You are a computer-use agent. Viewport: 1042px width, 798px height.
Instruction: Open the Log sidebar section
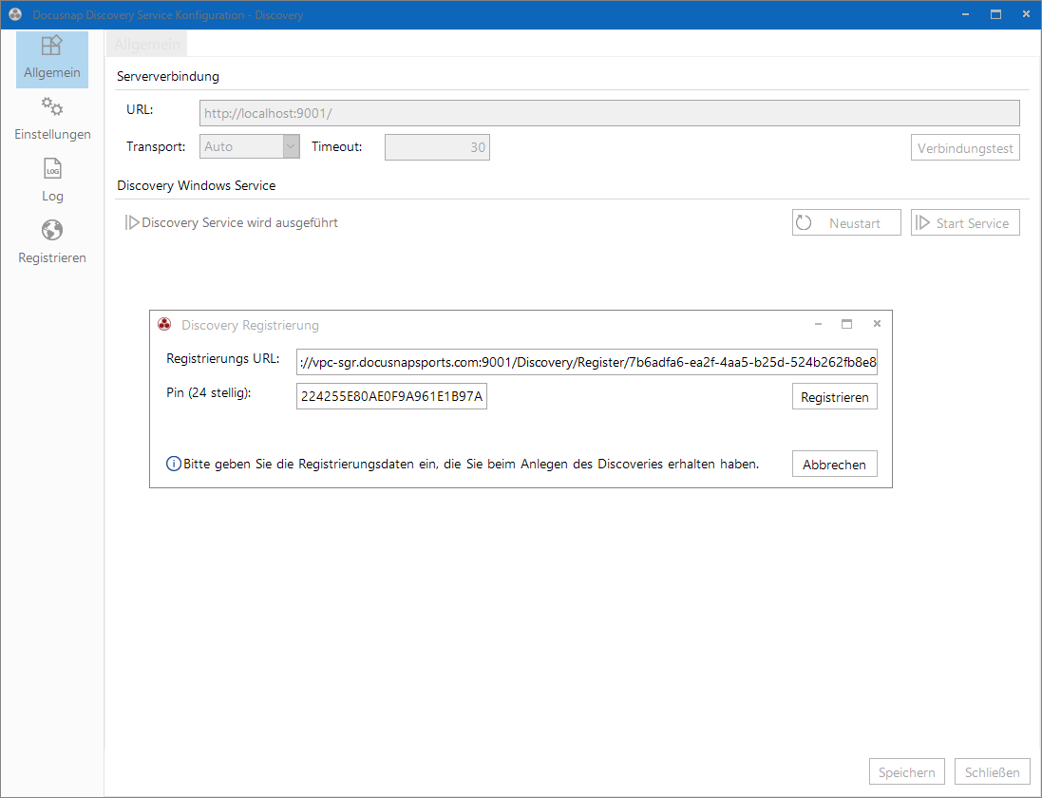52,180
